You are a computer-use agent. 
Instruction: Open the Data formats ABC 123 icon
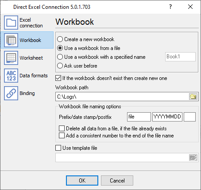click(x=11, y=76)
